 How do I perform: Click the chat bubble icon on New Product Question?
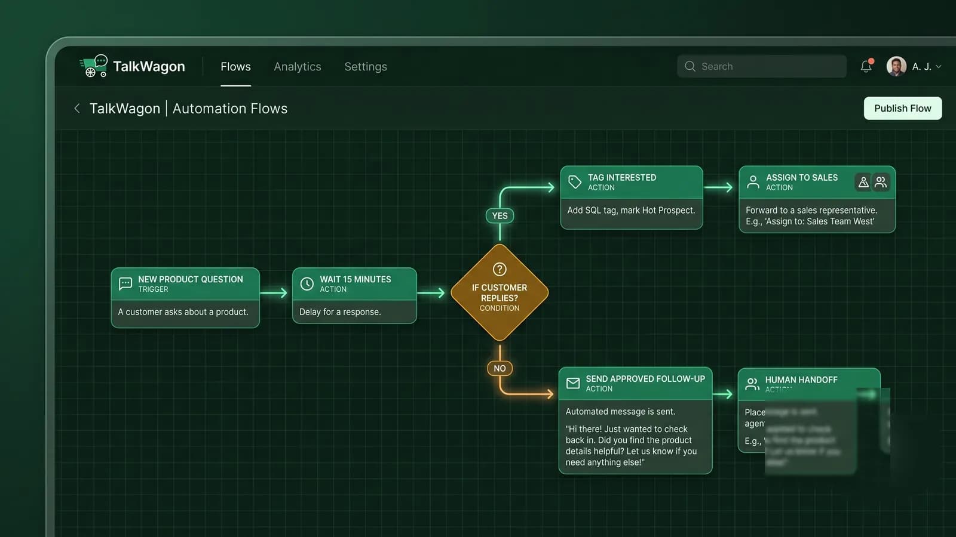coord(125,284)
